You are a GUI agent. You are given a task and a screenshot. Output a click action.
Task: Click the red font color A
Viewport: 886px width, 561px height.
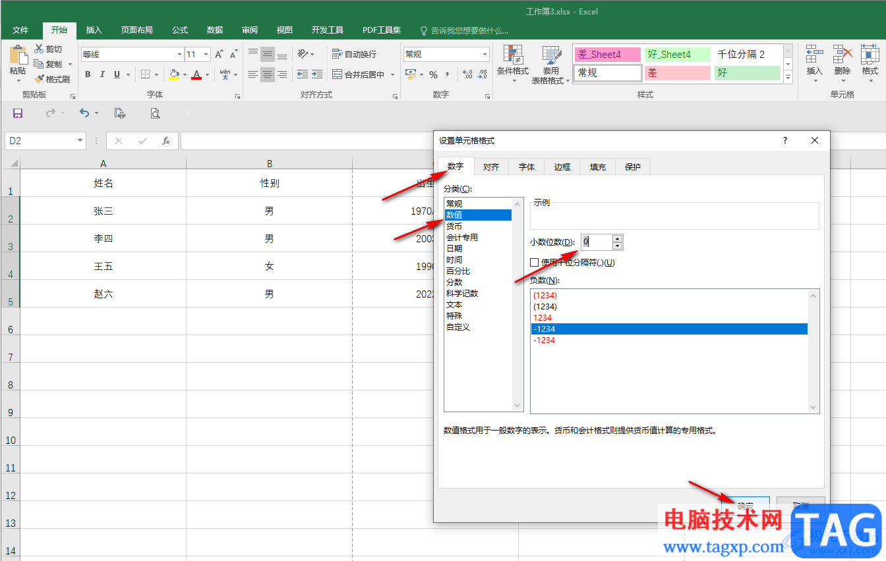196,74
